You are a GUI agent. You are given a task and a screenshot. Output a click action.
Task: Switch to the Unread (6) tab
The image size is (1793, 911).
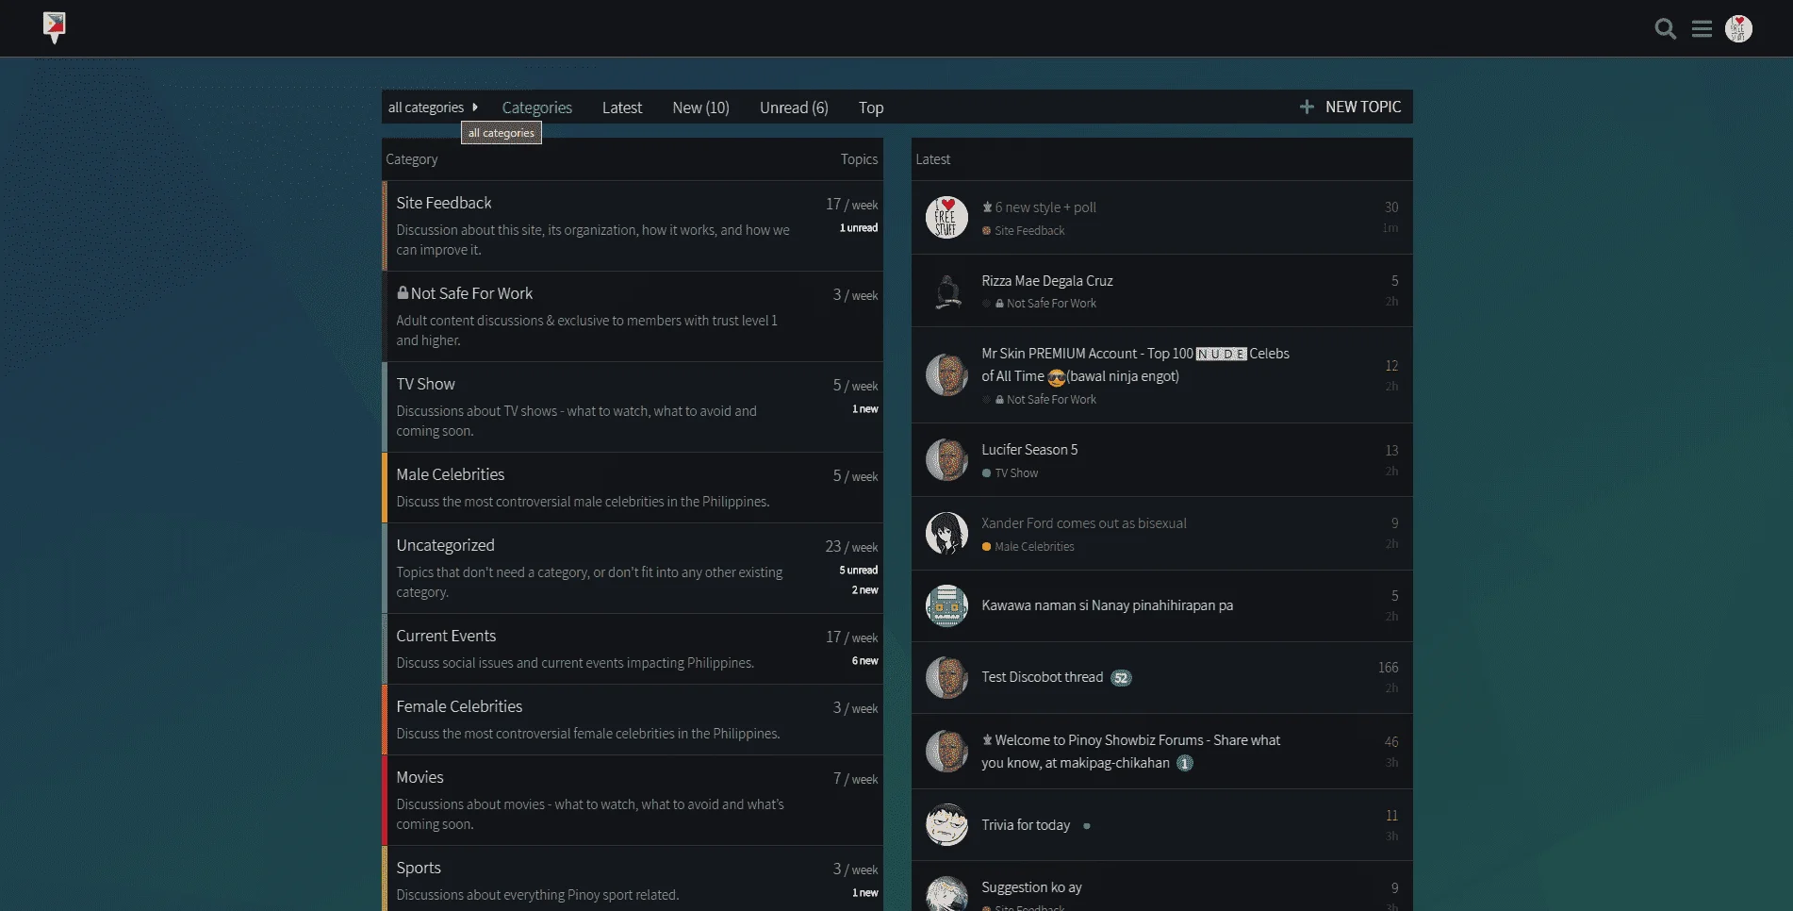(794, 108)
